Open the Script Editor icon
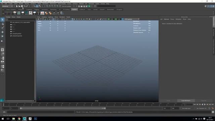 213,112
